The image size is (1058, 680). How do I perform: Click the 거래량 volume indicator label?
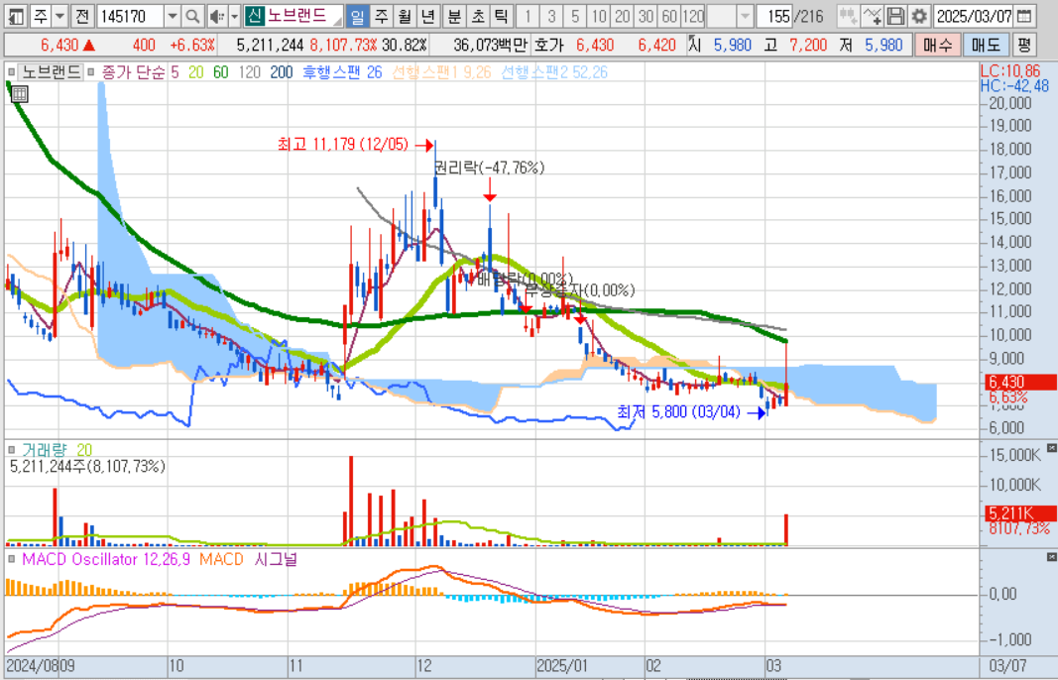tap(44, 449)
